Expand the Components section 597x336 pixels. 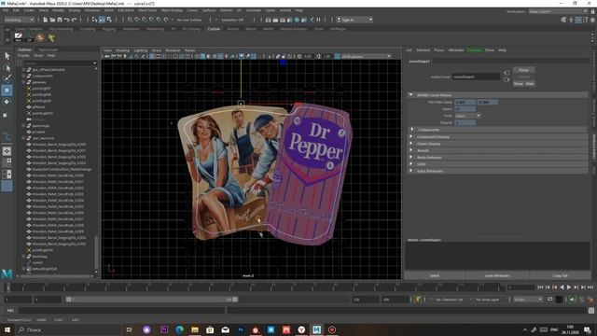click(x=497, y=130)
